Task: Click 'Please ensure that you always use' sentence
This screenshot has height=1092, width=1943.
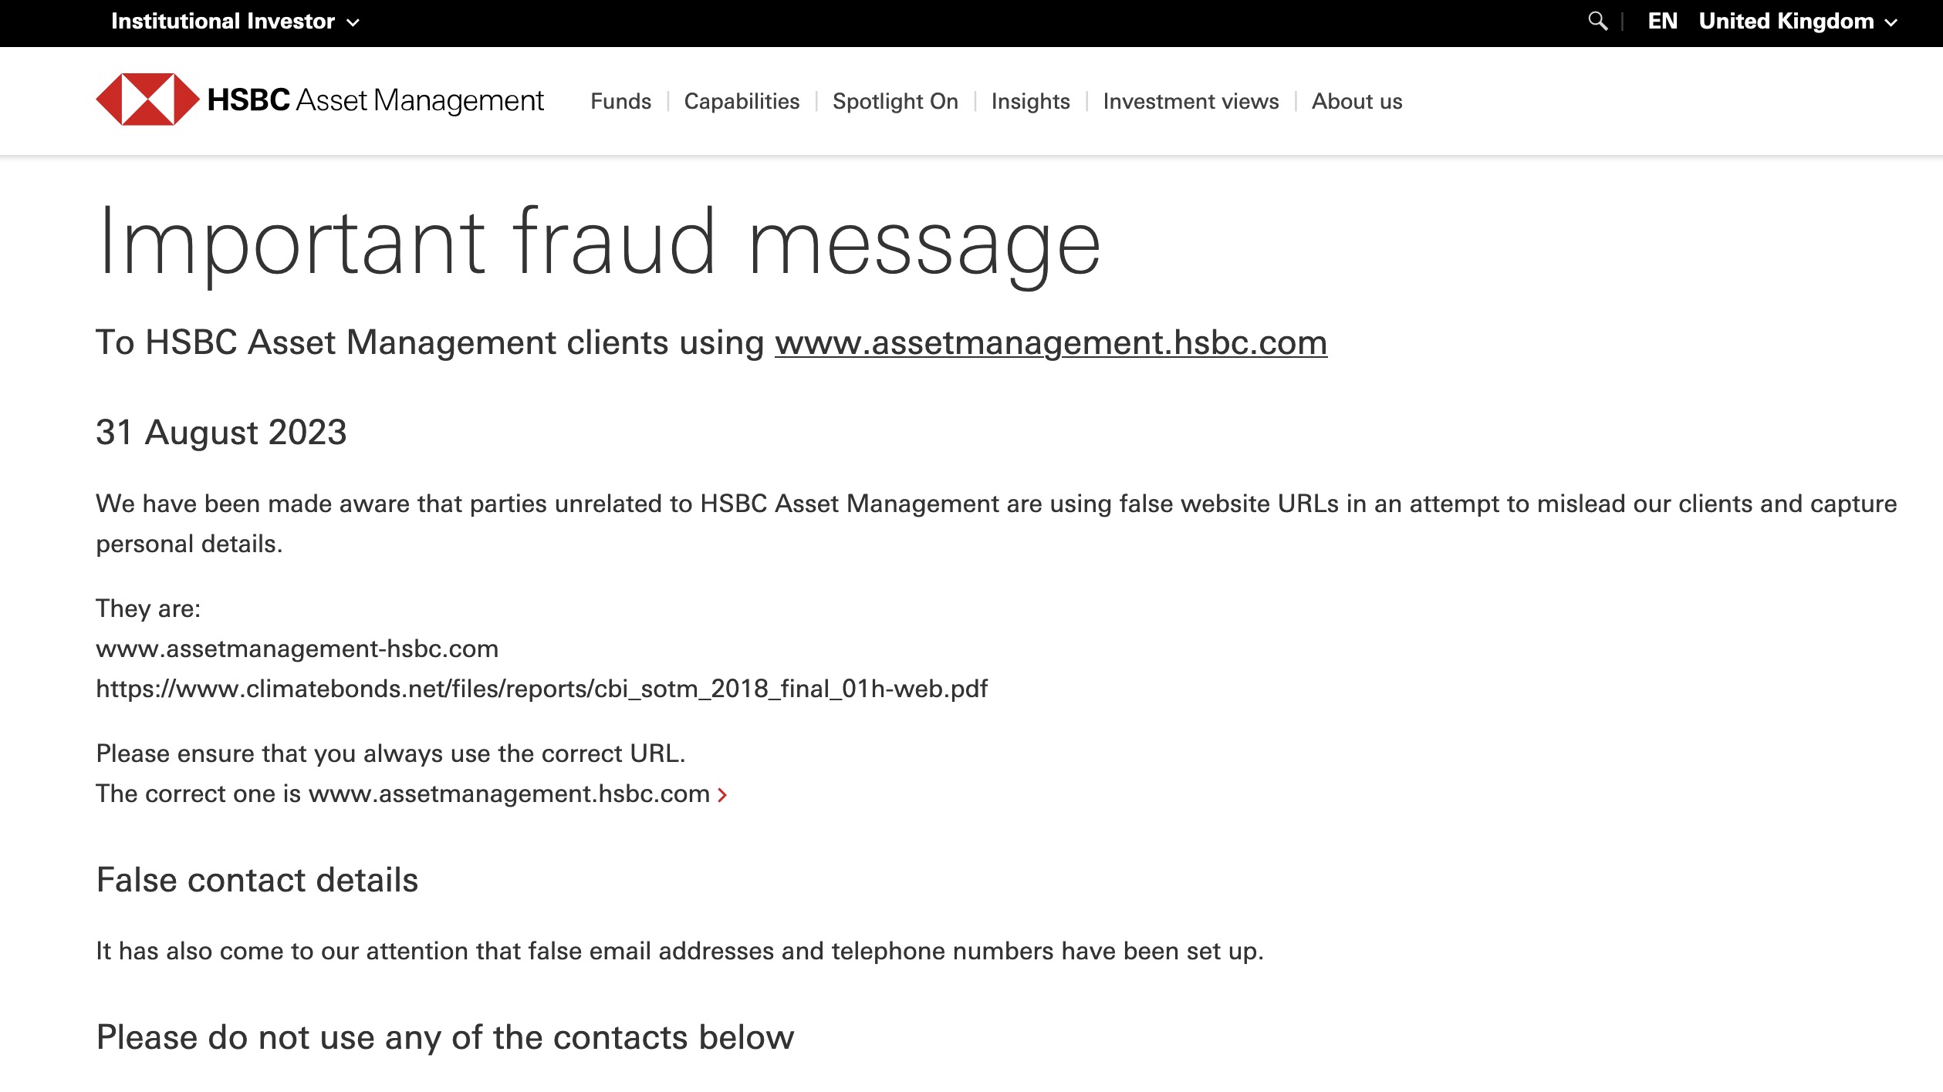Action: tap(390, 753)
